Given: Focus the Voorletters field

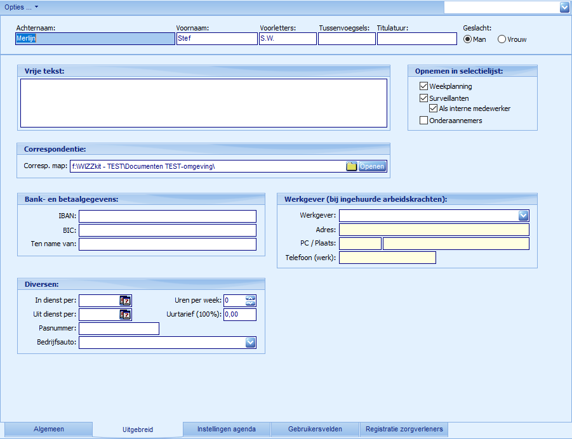Looking at the screenshot, I should [x=288, y=39].
